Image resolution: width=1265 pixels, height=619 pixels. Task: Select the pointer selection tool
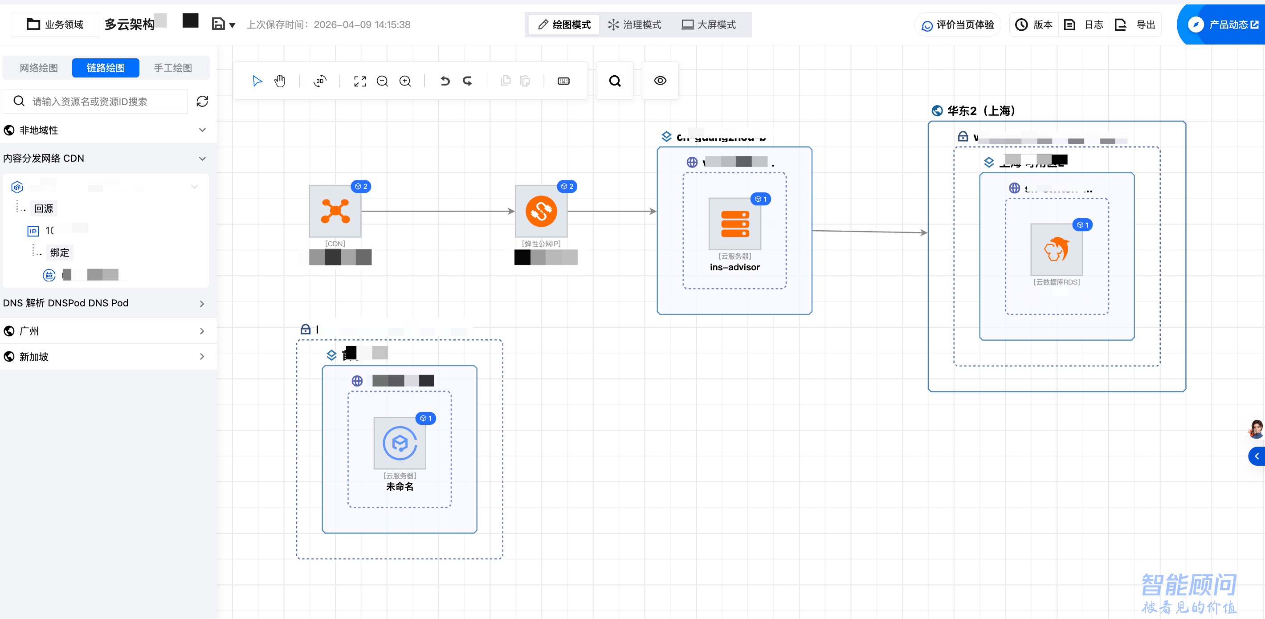[x=257, y=81]
